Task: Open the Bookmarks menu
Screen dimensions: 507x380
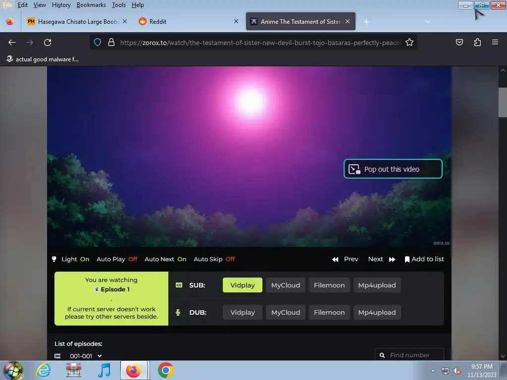Action: tap(91, 5)
